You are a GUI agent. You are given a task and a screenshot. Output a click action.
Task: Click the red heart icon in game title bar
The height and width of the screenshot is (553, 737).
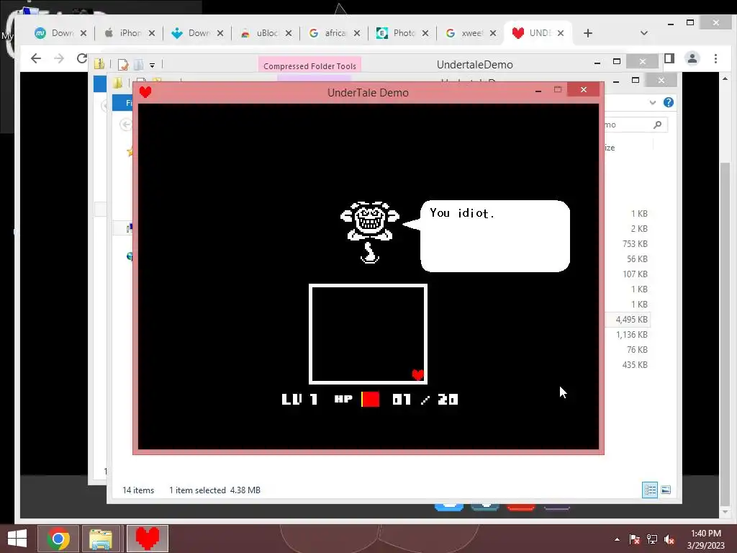coord(145,92)
